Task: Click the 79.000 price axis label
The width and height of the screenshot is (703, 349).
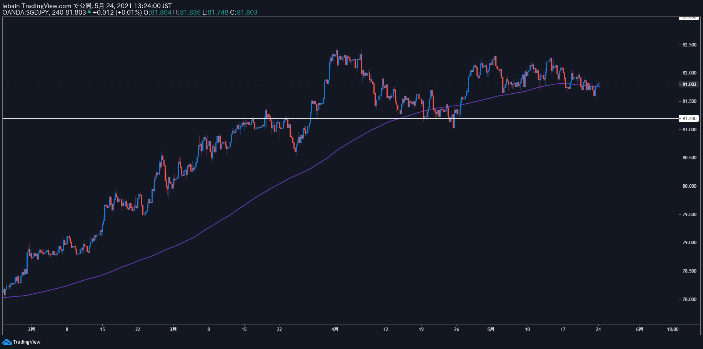Action: coord(689,243)
